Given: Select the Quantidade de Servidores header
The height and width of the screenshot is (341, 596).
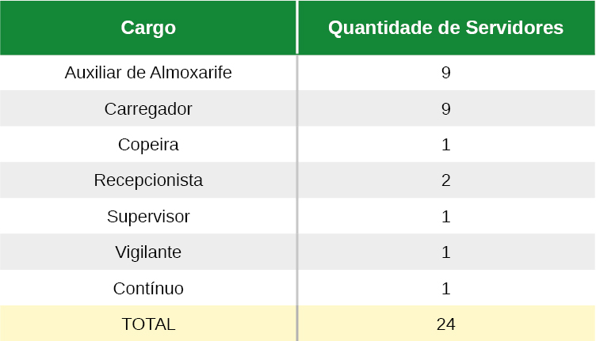Looking at the screenshot, I should (x=446, y=28).
